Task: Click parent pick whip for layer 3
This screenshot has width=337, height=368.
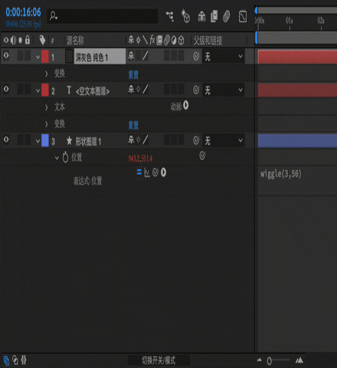Action: pos(196,140)
